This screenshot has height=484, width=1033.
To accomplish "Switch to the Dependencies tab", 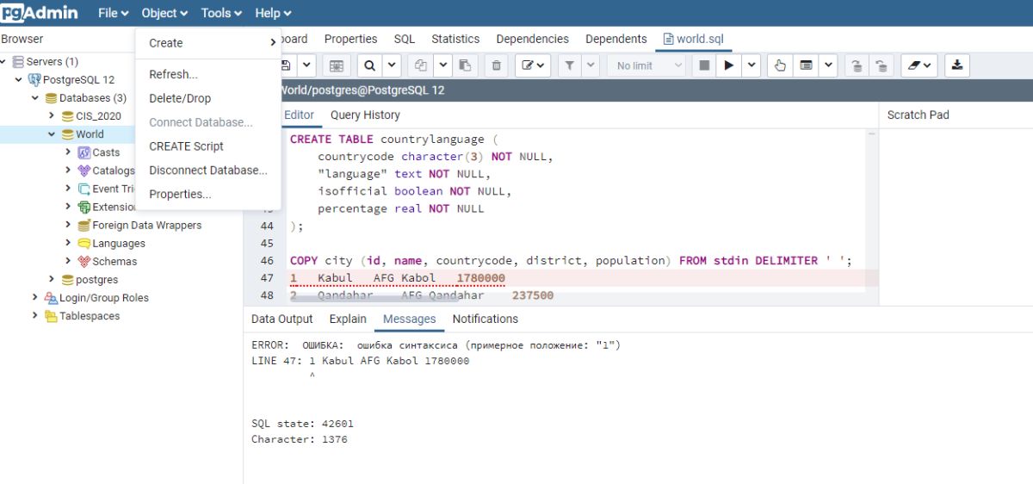I will 532,39.
